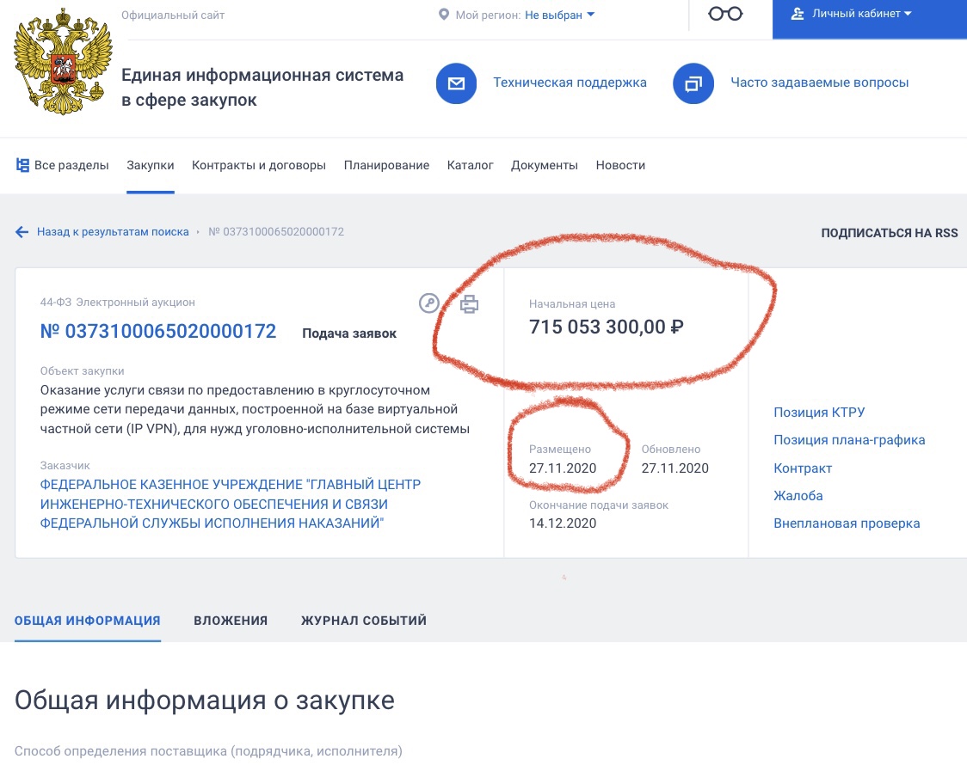Image resolution: width=967 pixels, height=765 pixels.
Task: Open the accessibility glasses icon
Action: click(x=725, y=14)
